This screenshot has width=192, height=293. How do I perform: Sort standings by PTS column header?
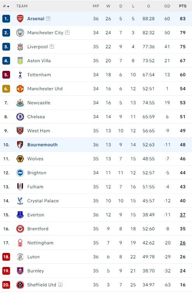click(x=183, y=6)
